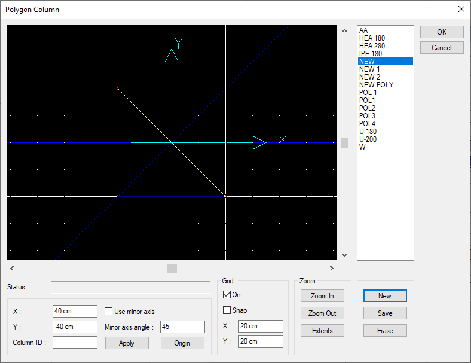Click the horizontal scrollbar right arrow

[x=332, y=269]
